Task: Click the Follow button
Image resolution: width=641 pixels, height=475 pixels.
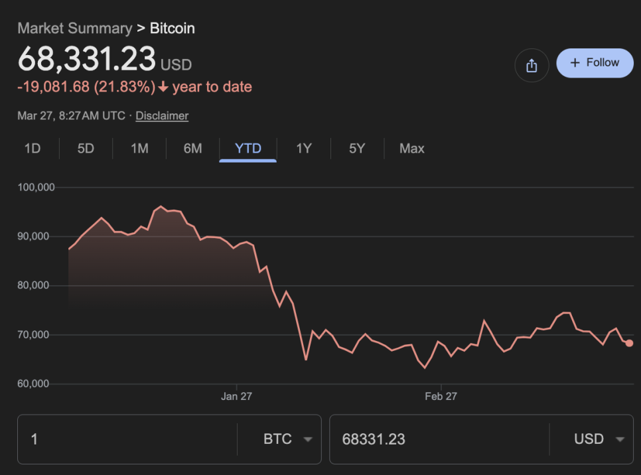Action: pyautogui.click(x=595, y=63)
